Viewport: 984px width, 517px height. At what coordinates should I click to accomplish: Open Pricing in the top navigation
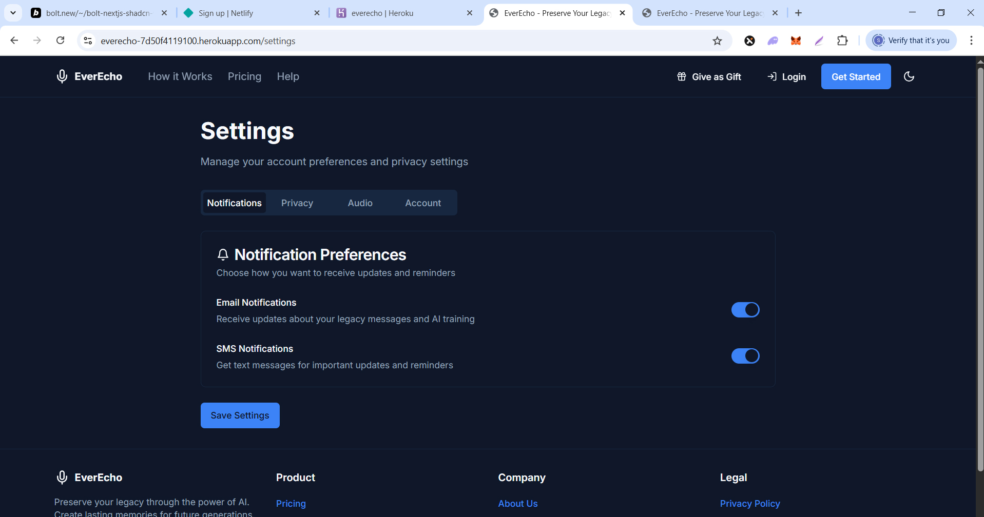pos(244,76)
